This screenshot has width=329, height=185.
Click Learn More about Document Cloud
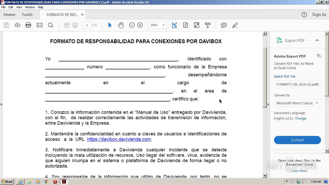pyautogui.click(x=299, y=171)
